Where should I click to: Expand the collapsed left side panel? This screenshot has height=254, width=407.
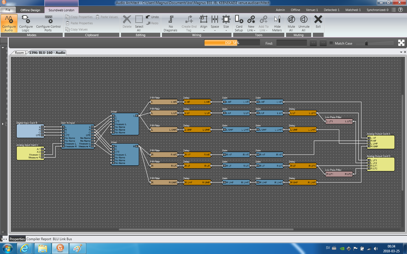[3, 124]
